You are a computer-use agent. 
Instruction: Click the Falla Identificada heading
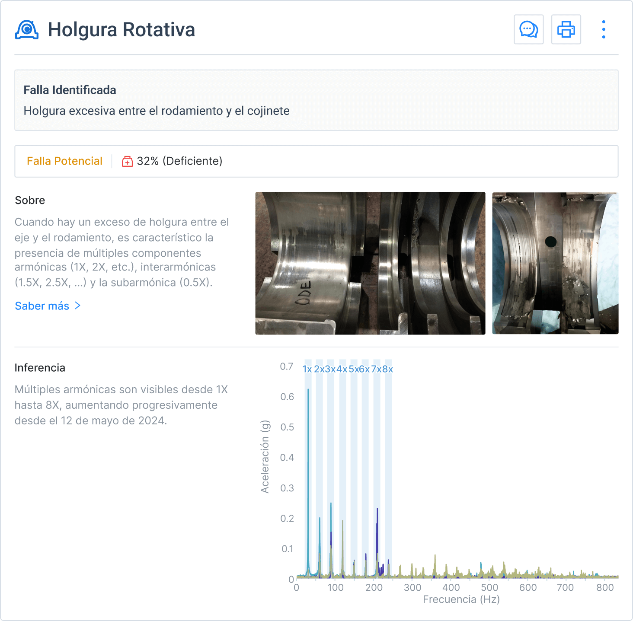point(70,90)
